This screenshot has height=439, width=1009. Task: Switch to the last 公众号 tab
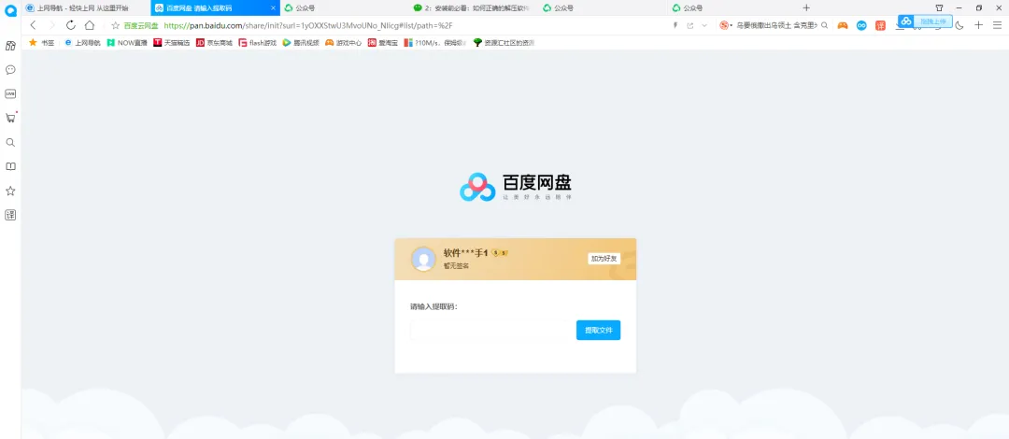point(733,7)
